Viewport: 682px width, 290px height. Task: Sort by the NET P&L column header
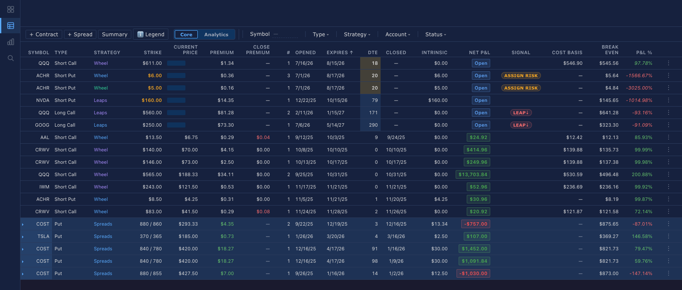tap(480, 52)
